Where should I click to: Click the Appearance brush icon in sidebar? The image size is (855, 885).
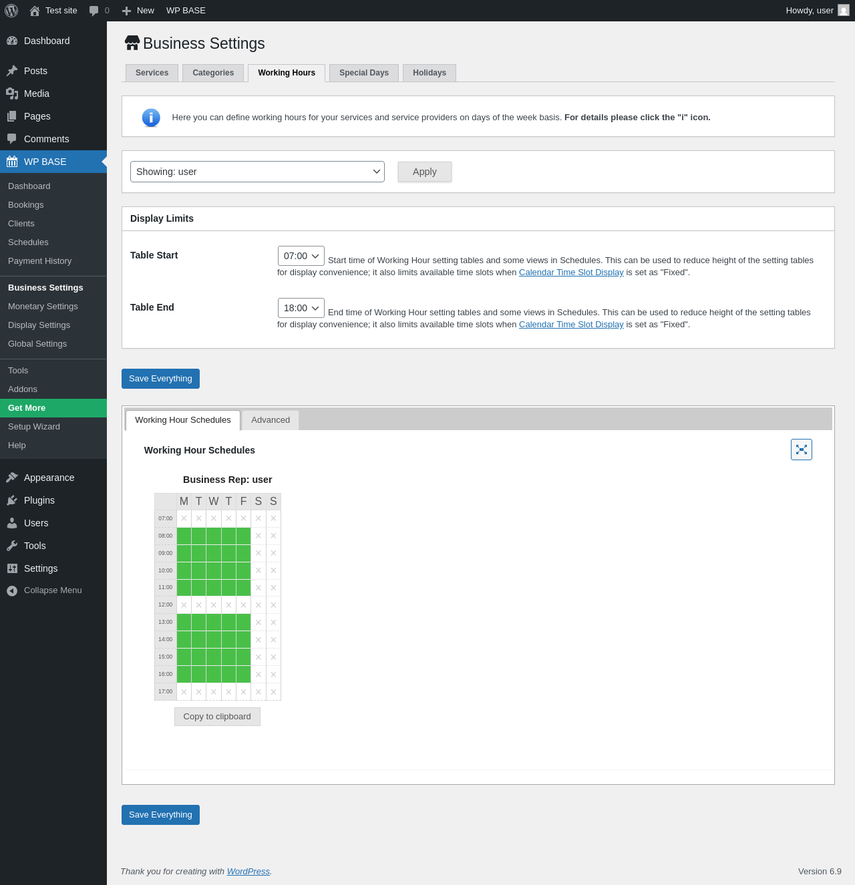point(12,478)
